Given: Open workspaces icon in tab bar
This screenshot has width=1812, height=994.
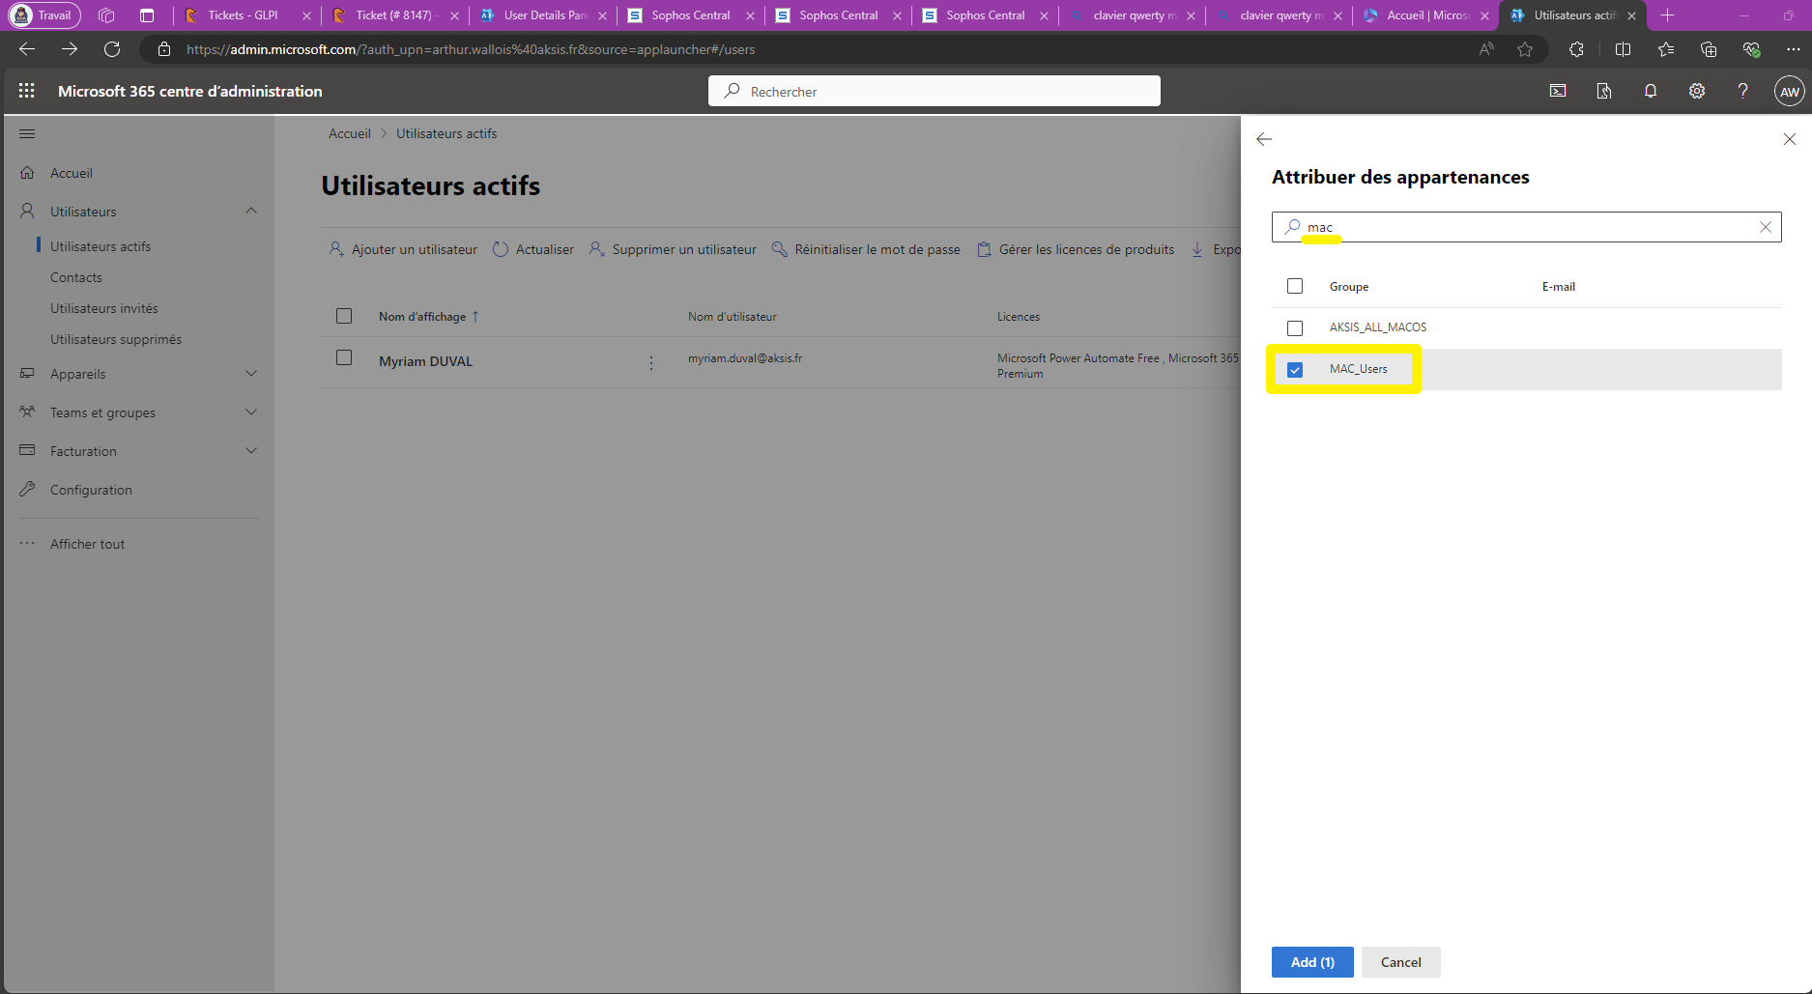Looking at the screenshot, I should [106, 15].
